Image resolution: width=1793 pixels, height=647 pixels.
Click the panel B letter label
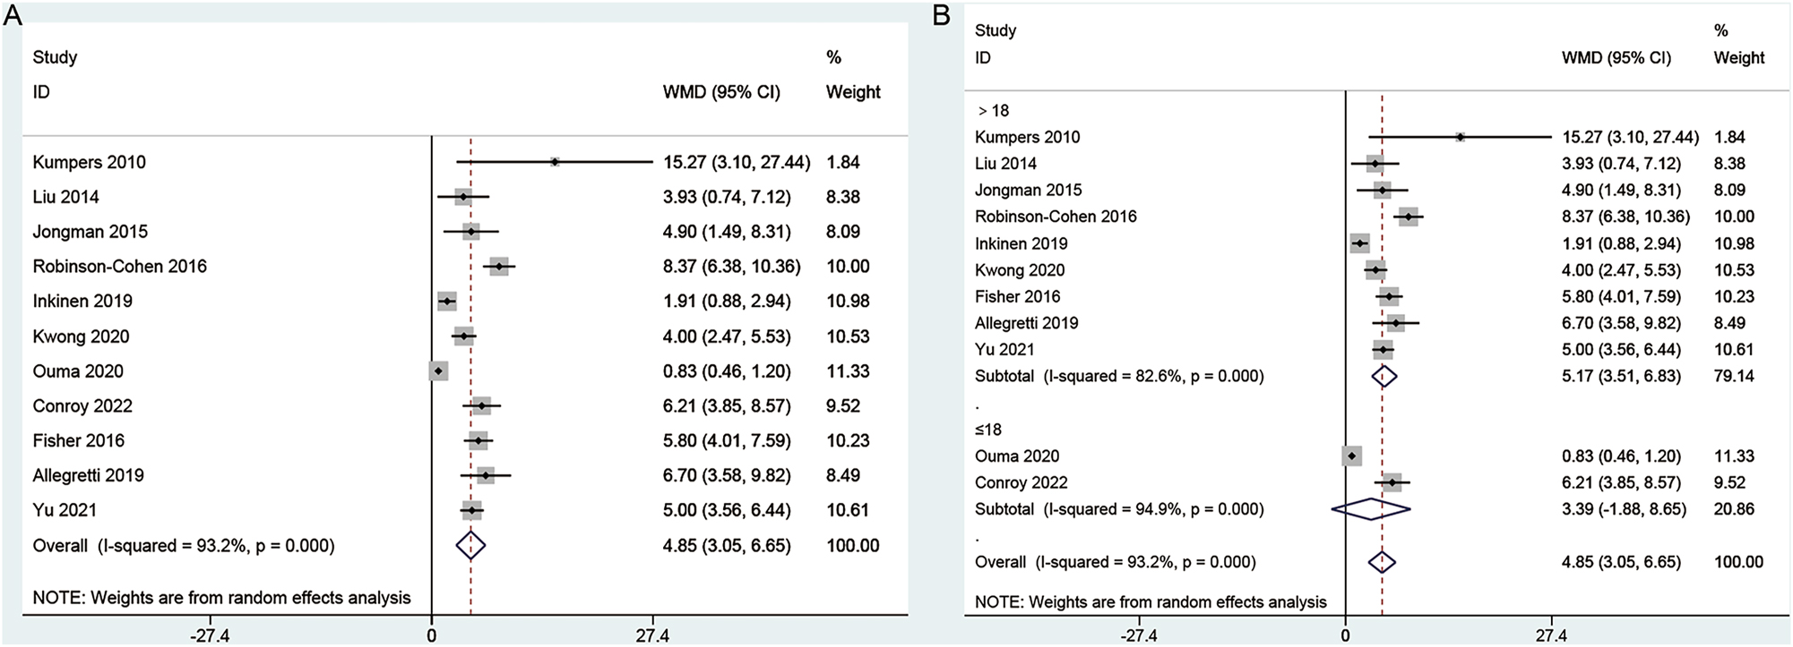941,15
